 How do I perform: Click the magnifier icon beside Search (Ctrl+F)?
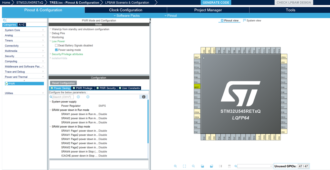[x=51, y=97]
